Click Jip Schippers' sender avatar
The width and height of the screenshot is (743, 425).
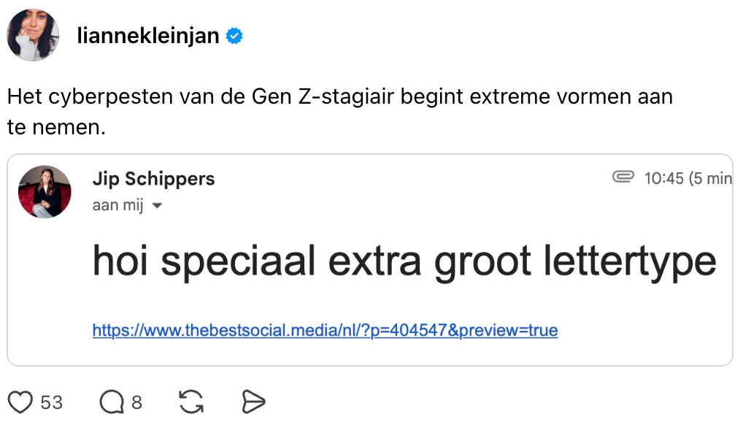[x=45, y=191]
